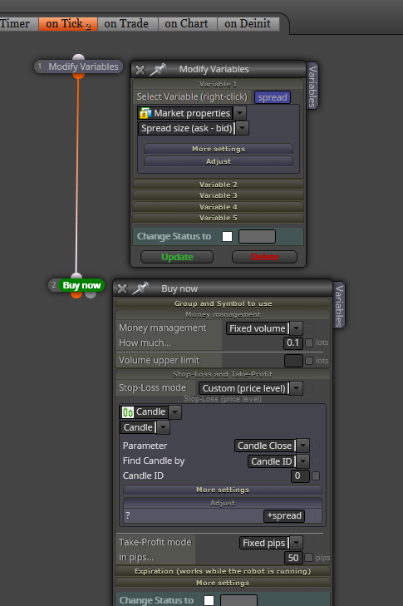The height and width of the screenshot is (606, 403).
Task: Click the gray output connector under Buy now
Action: [x=91, y=294]
